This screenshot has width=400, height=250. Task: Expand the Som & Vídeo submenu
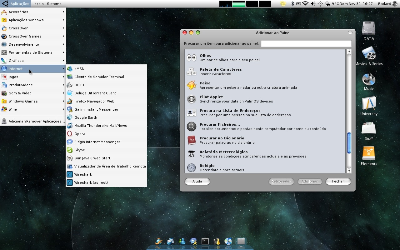click(33, 93)
